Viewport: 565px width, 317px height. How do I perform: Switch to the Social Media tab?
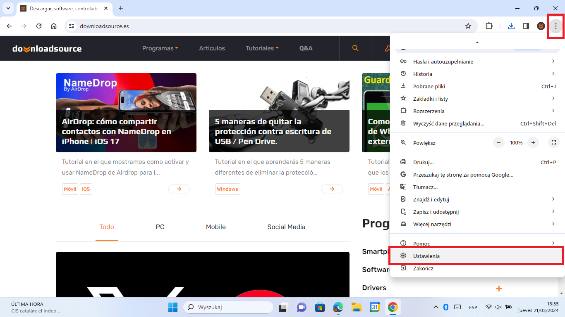[286, 227]
